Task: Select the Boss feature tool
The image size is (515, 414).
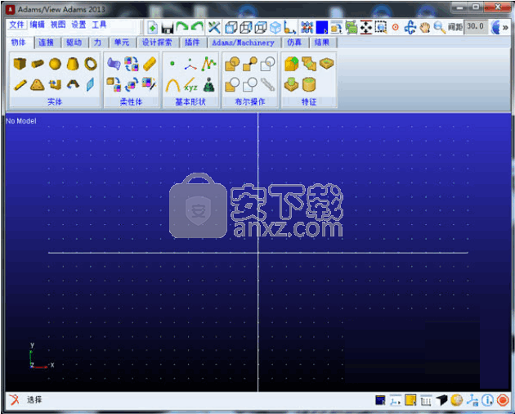Action: (291, 84)
